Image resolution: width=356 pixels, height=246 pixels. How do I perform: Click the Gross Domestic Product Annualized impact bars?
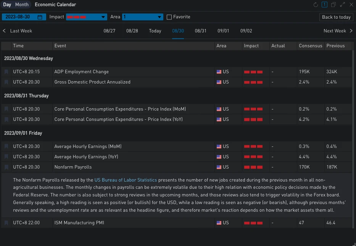coord(253,82)
